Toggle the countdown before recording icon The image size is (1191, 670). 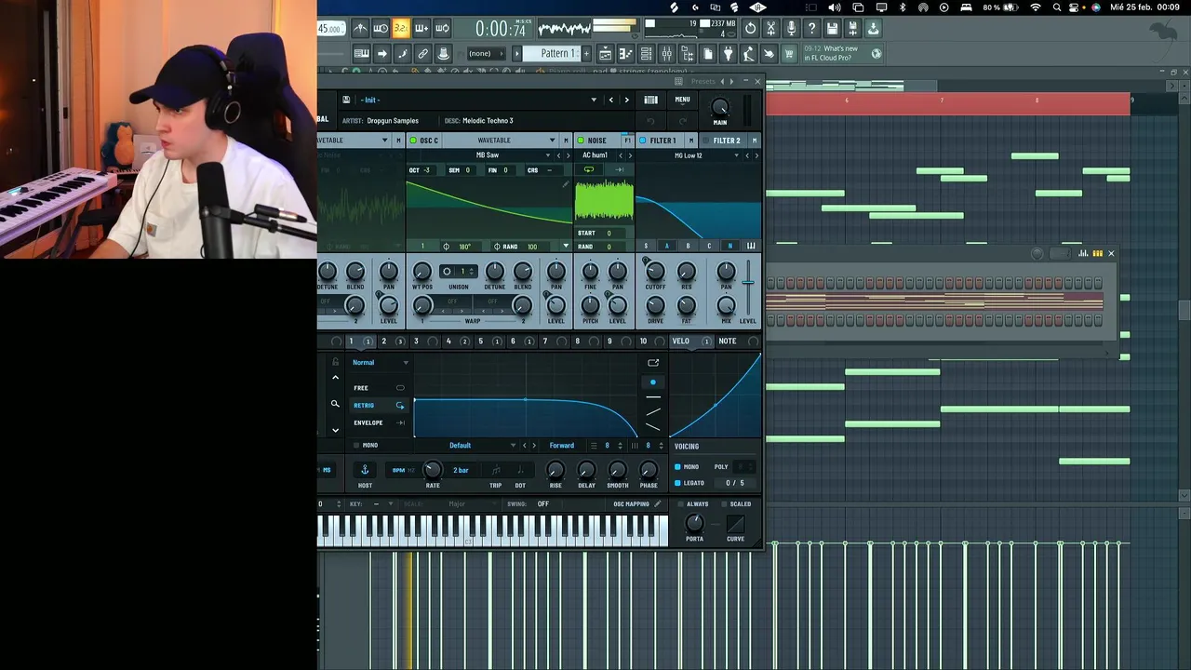tap(380, 29)
